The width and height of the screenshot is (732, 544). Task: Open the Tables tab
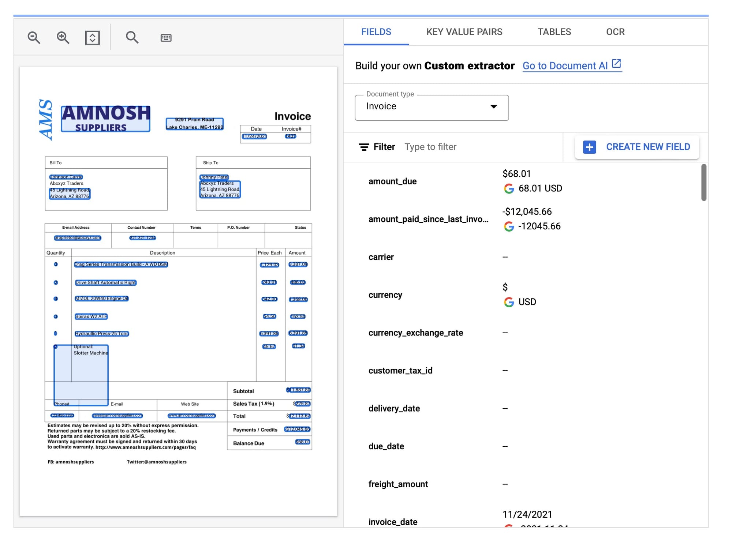[554, 32]
